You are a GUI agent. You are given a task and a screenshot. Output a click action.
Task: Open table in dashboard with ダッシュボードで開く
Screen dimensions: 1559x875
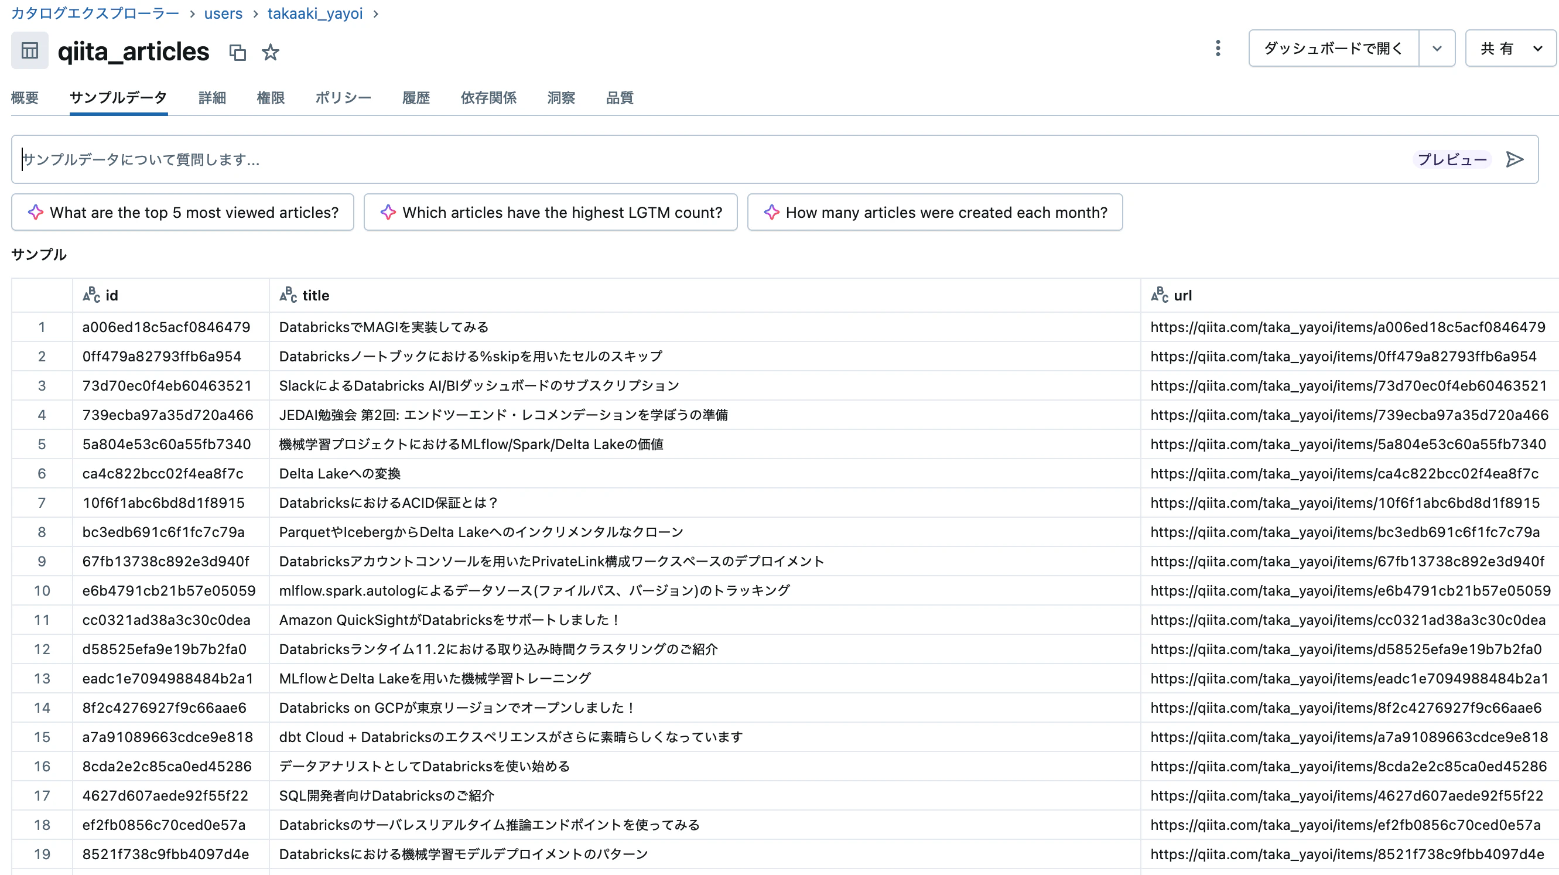point(1334,49)
